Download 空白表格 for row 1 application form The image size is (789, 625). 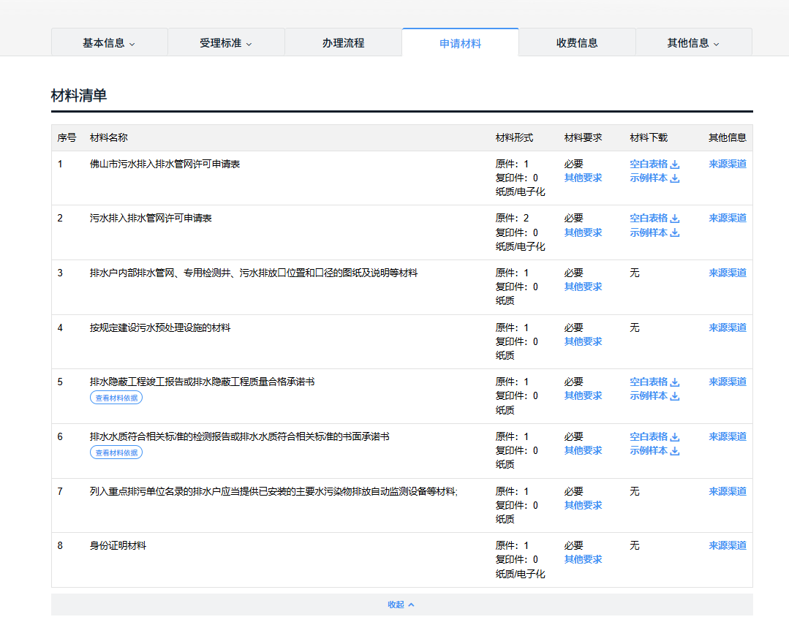pos(654,164)
